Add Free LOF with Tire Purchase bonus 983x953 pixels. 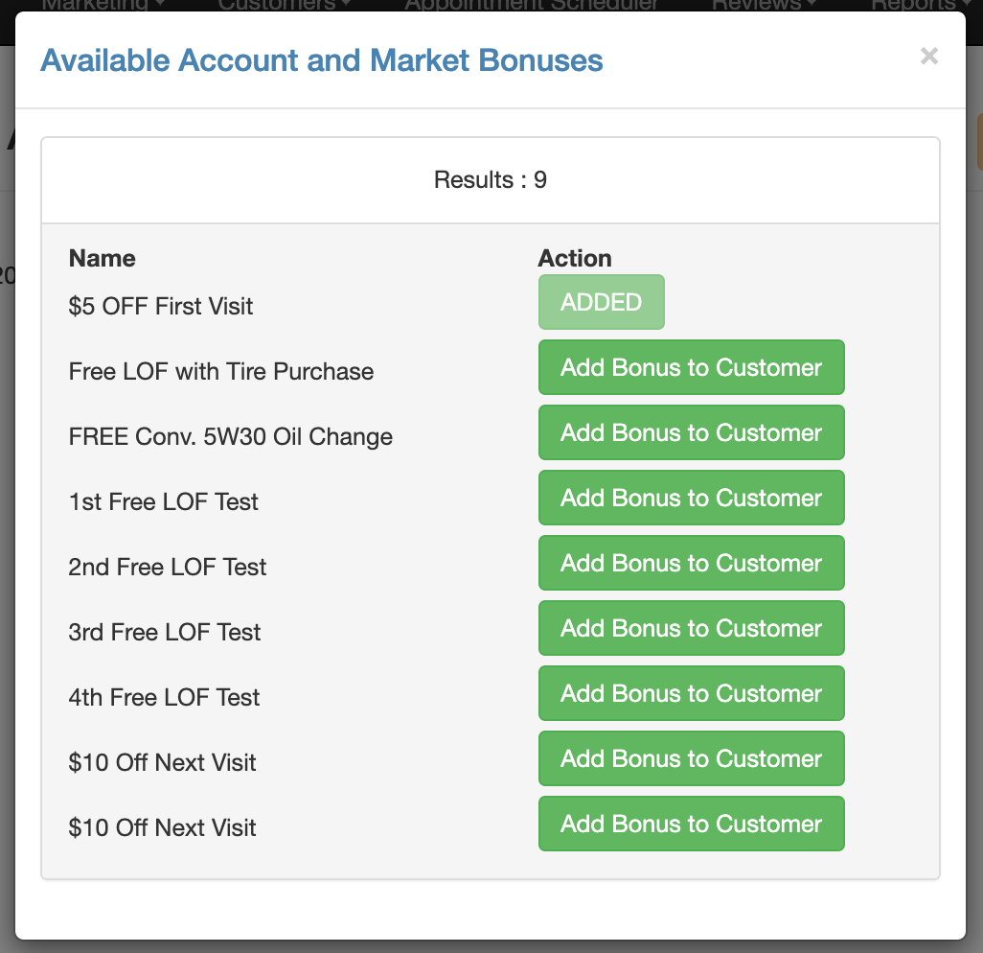(x=692, y=367)
